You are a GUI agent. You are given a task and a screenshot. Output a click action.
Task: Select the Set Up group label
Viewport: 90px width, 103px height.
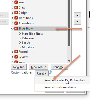point(26,43)
